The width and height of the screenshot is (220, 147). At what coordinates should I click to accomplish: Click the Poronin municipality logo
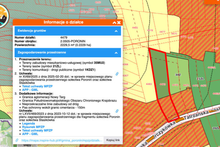click(x=3, y=15)
